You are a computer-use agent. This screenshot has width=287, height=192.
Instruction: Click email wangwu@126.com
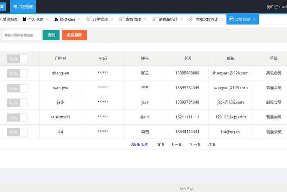tap(230, 88)
